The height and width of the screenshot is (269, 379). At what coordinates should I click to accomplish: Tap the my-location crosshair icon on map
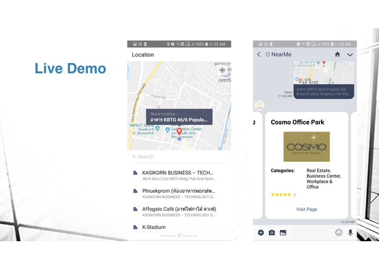pos(222,70)
